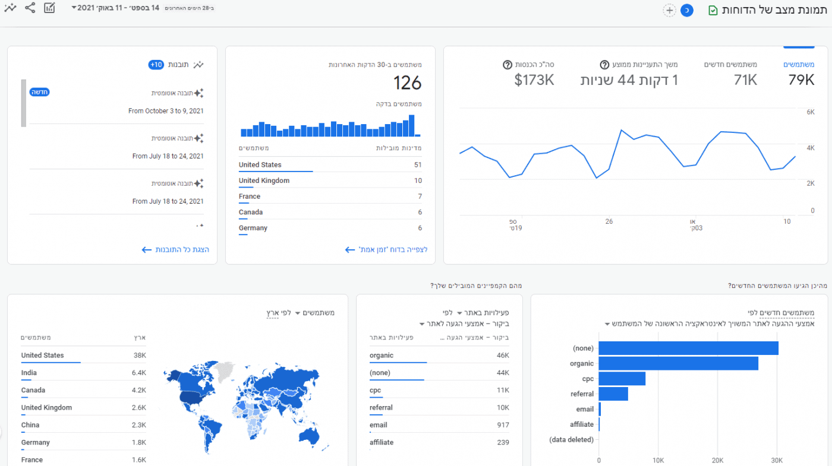
Task: Click the Share report icon
Action: pos(30,8)
